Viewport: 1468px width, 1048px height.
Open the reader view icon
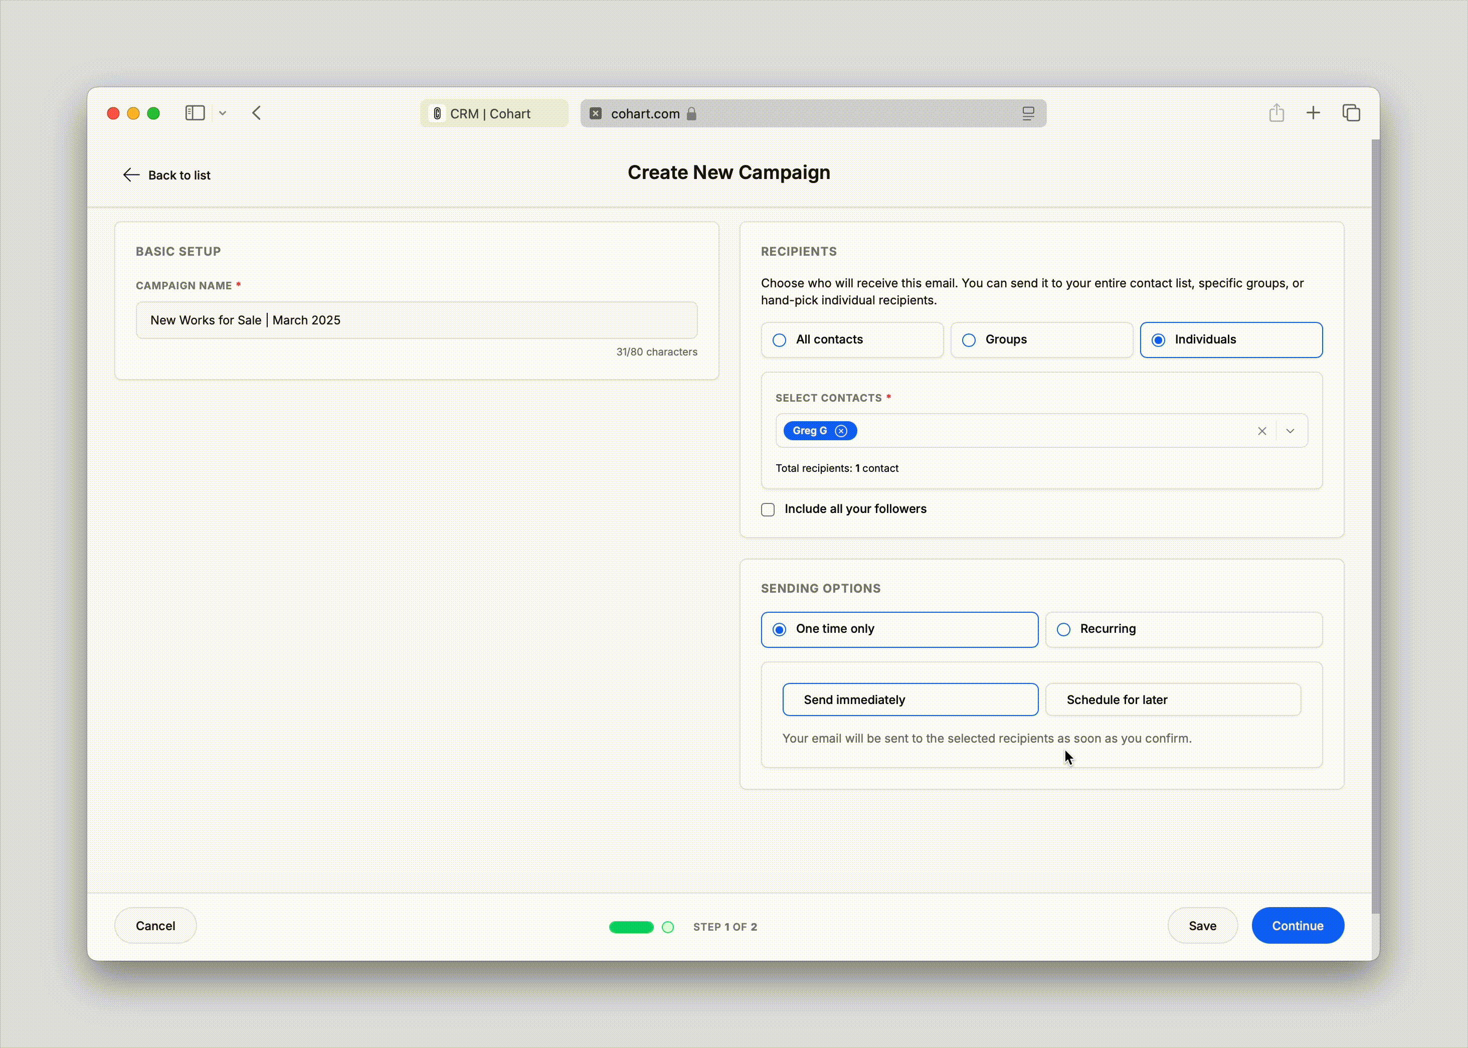pos(1028,114)
